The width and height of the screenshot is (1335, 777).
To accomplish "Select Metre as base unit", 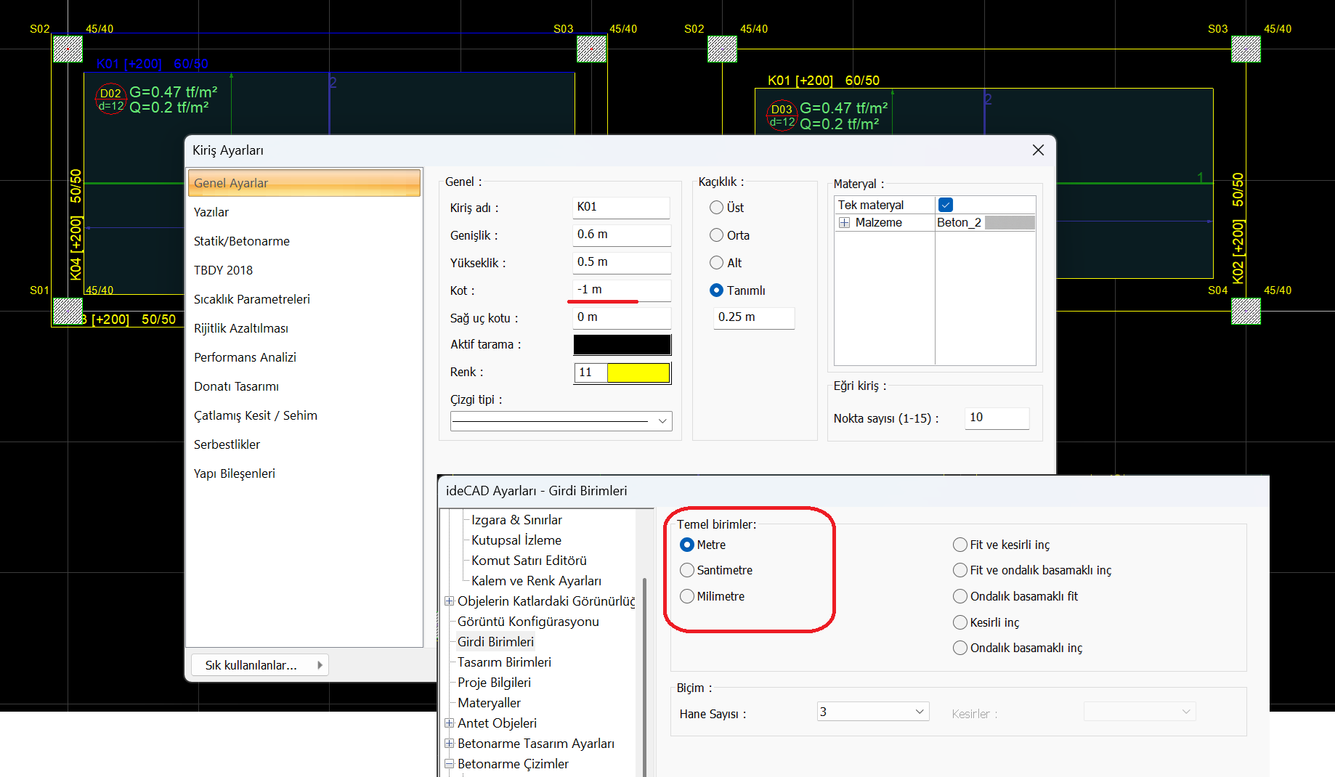I will [687, 545].
